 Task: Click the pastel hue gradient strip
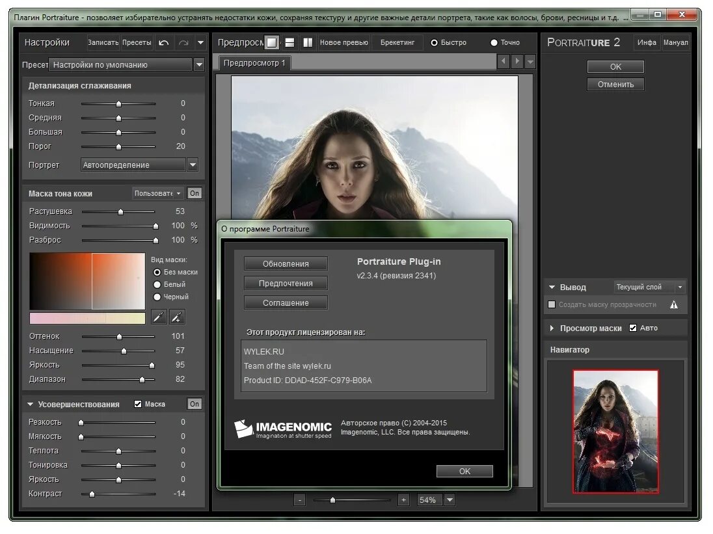87,318
